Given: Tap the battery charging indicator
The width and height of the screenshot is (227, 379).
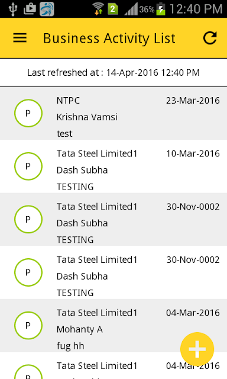Looking at the screenshot, I should pos(161,9).
